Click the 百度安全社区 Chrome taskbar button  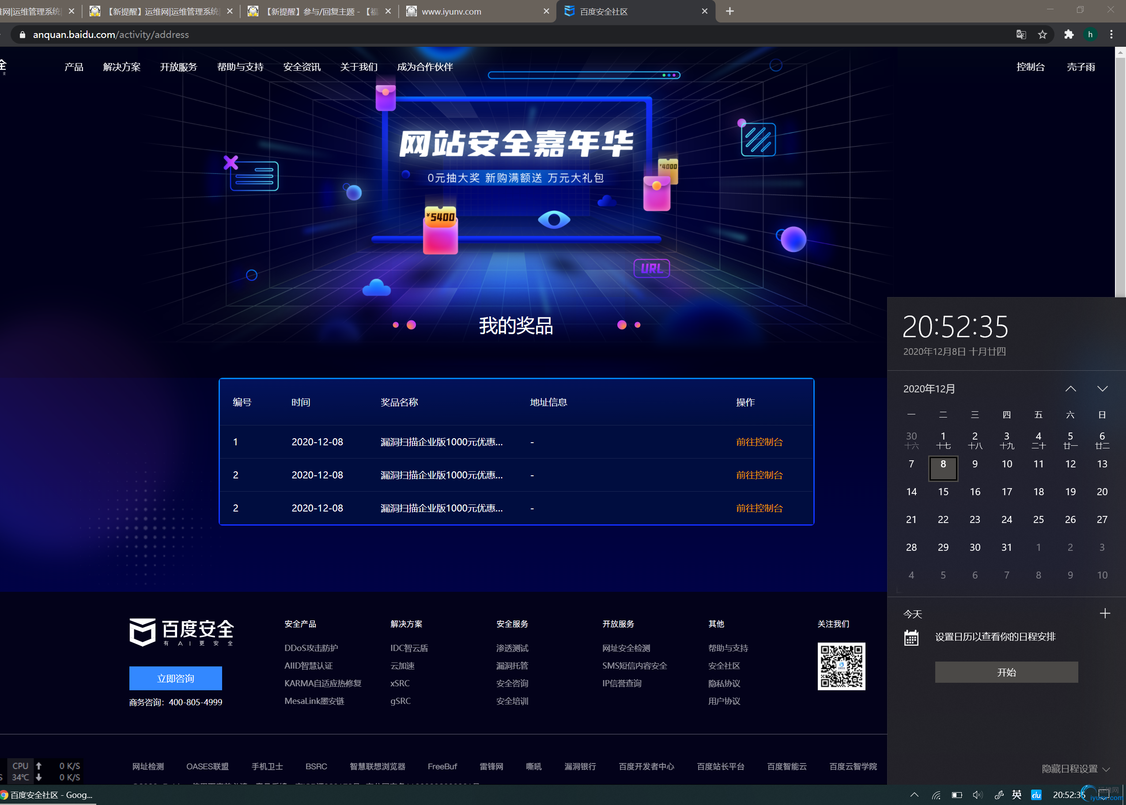(47, 795)
